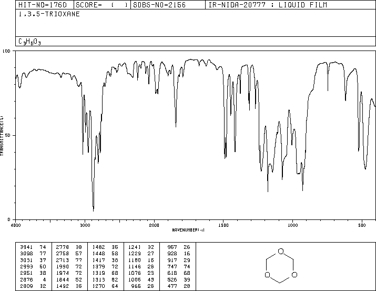
Task: Click the 477 wavenumber in last column
Action: click(x=172, y=286)
